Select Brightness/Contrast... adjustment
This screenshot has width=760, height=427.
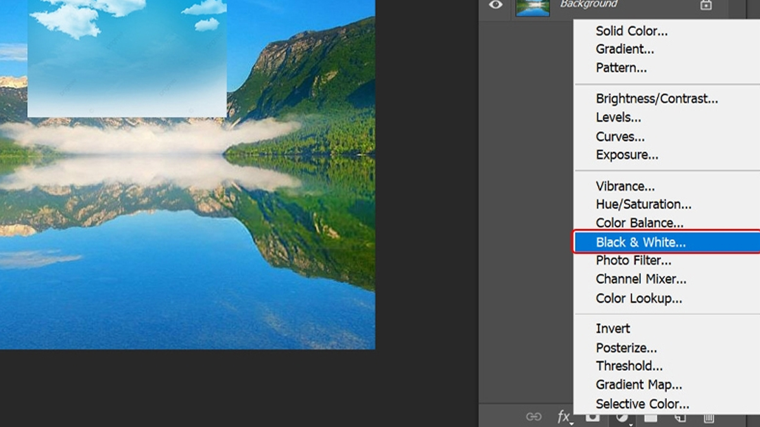657,99
